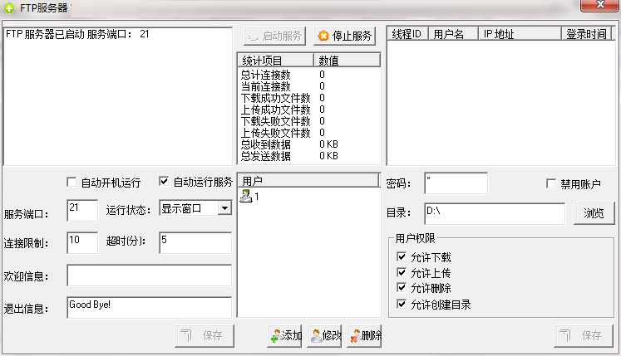Click the Stop Service (停止服务) button
621x356 pixels.
[345, 36]
